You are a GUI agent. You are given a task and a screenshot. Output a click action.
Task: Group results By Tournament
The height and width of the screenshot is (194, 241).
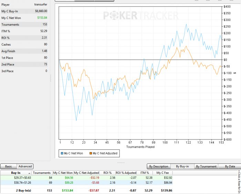point(206,166)
